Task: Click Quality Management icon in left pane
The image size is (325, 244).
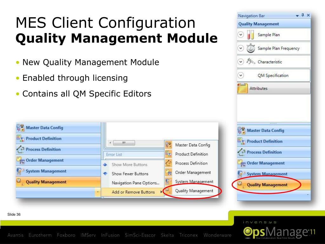Action: click(x=20, y=182)
